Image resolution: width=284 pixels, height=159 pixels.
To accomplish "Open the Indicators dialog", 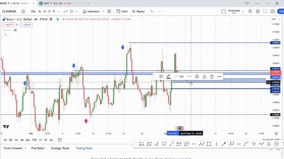I will [91, 11].
